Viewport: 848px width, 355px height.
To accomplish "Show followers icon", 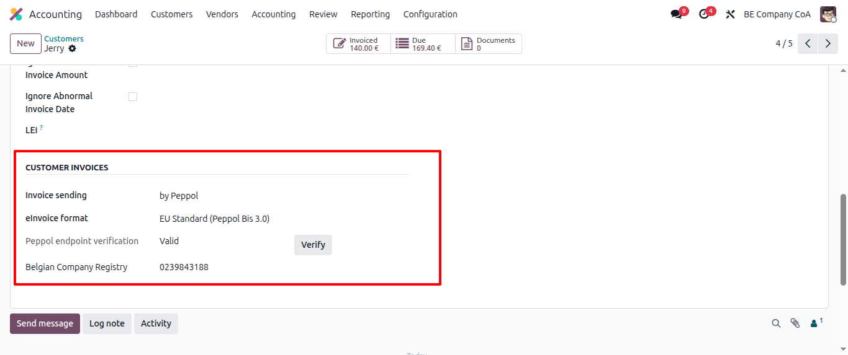I will point(816,323).
